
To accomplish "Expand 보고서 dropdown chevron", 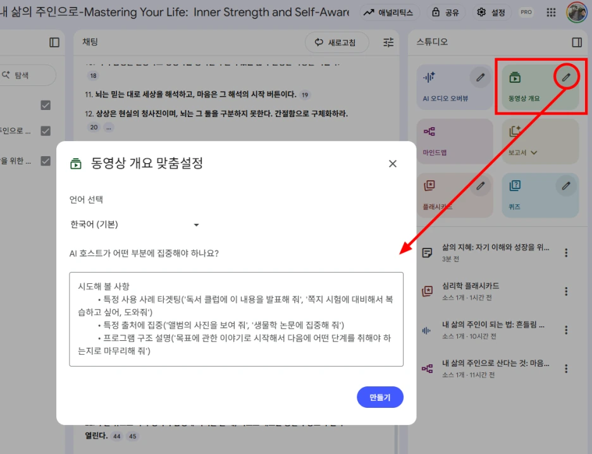I will click(534, 153).
